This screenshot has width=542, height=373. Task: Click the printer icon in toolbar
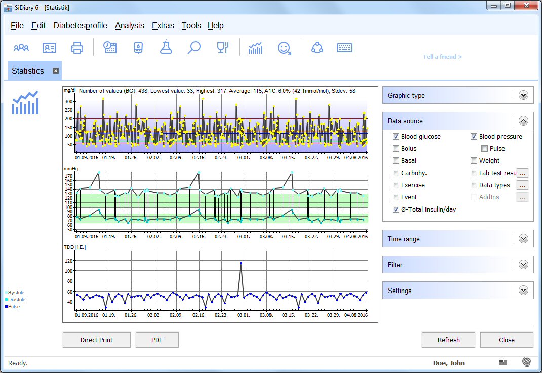[x=76, y=48]
